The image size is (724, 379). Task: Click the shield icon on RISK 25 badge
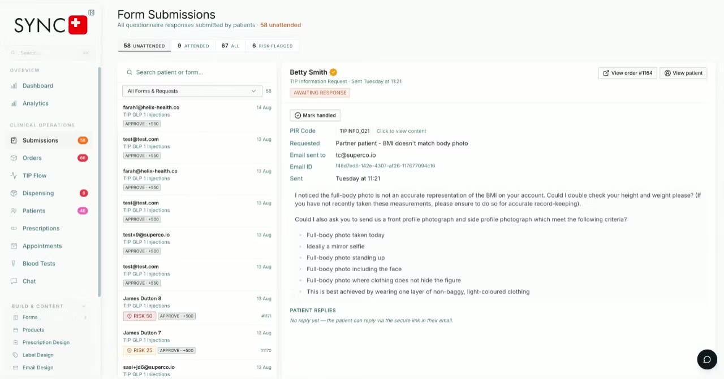coord(129,351)
